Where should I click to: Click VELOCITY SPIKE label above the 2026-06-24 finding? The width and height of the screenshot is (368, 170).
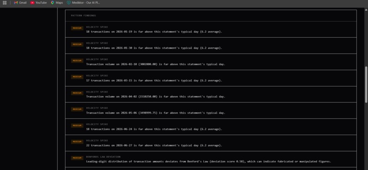point(97,124)
